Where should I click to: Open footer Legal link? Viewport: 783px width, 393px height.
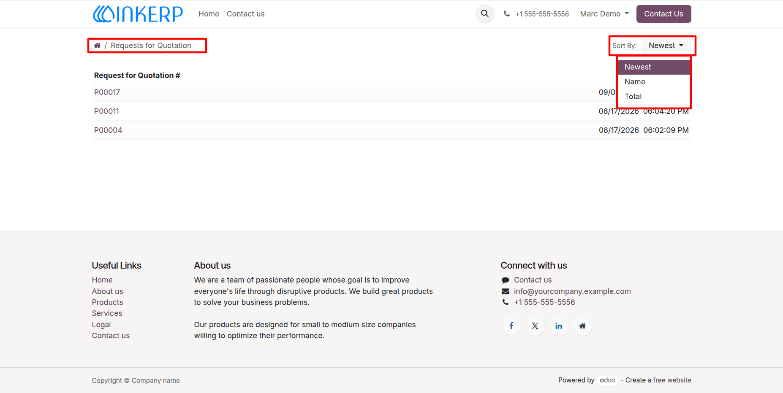tap(101, 325)
